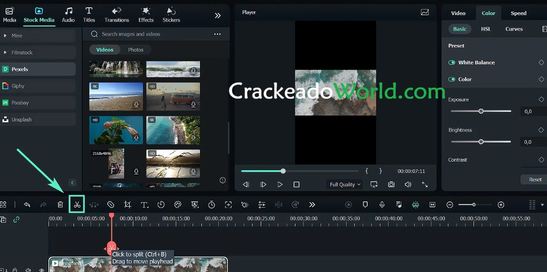
Task: Toggle the White Balance preset switch
Action: pos(452,63)
